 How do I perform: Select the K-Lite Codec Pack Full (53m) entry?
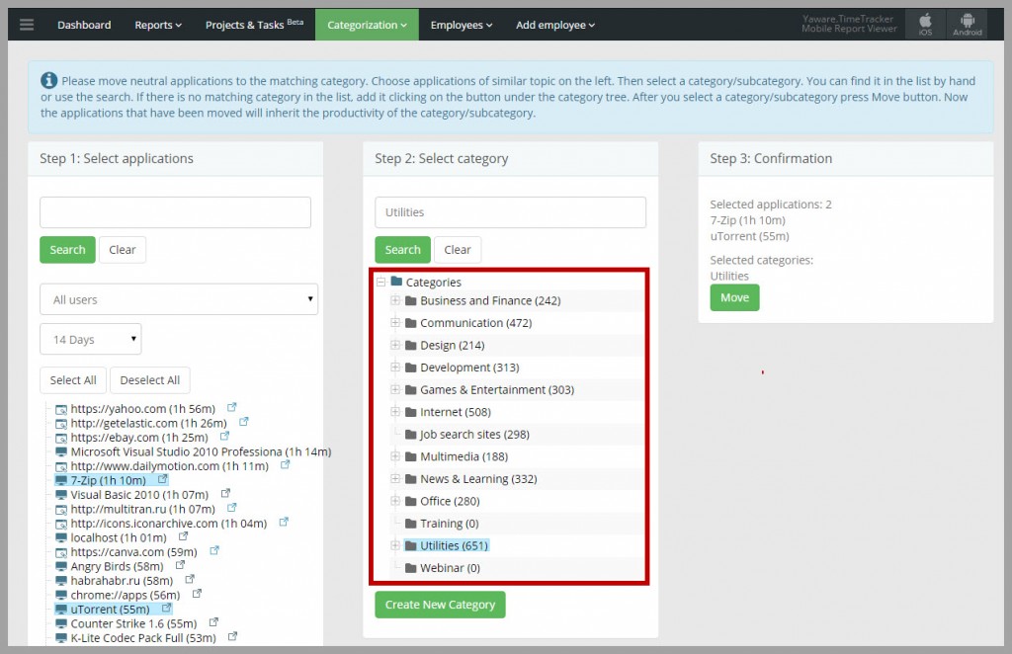pos(143,638)
